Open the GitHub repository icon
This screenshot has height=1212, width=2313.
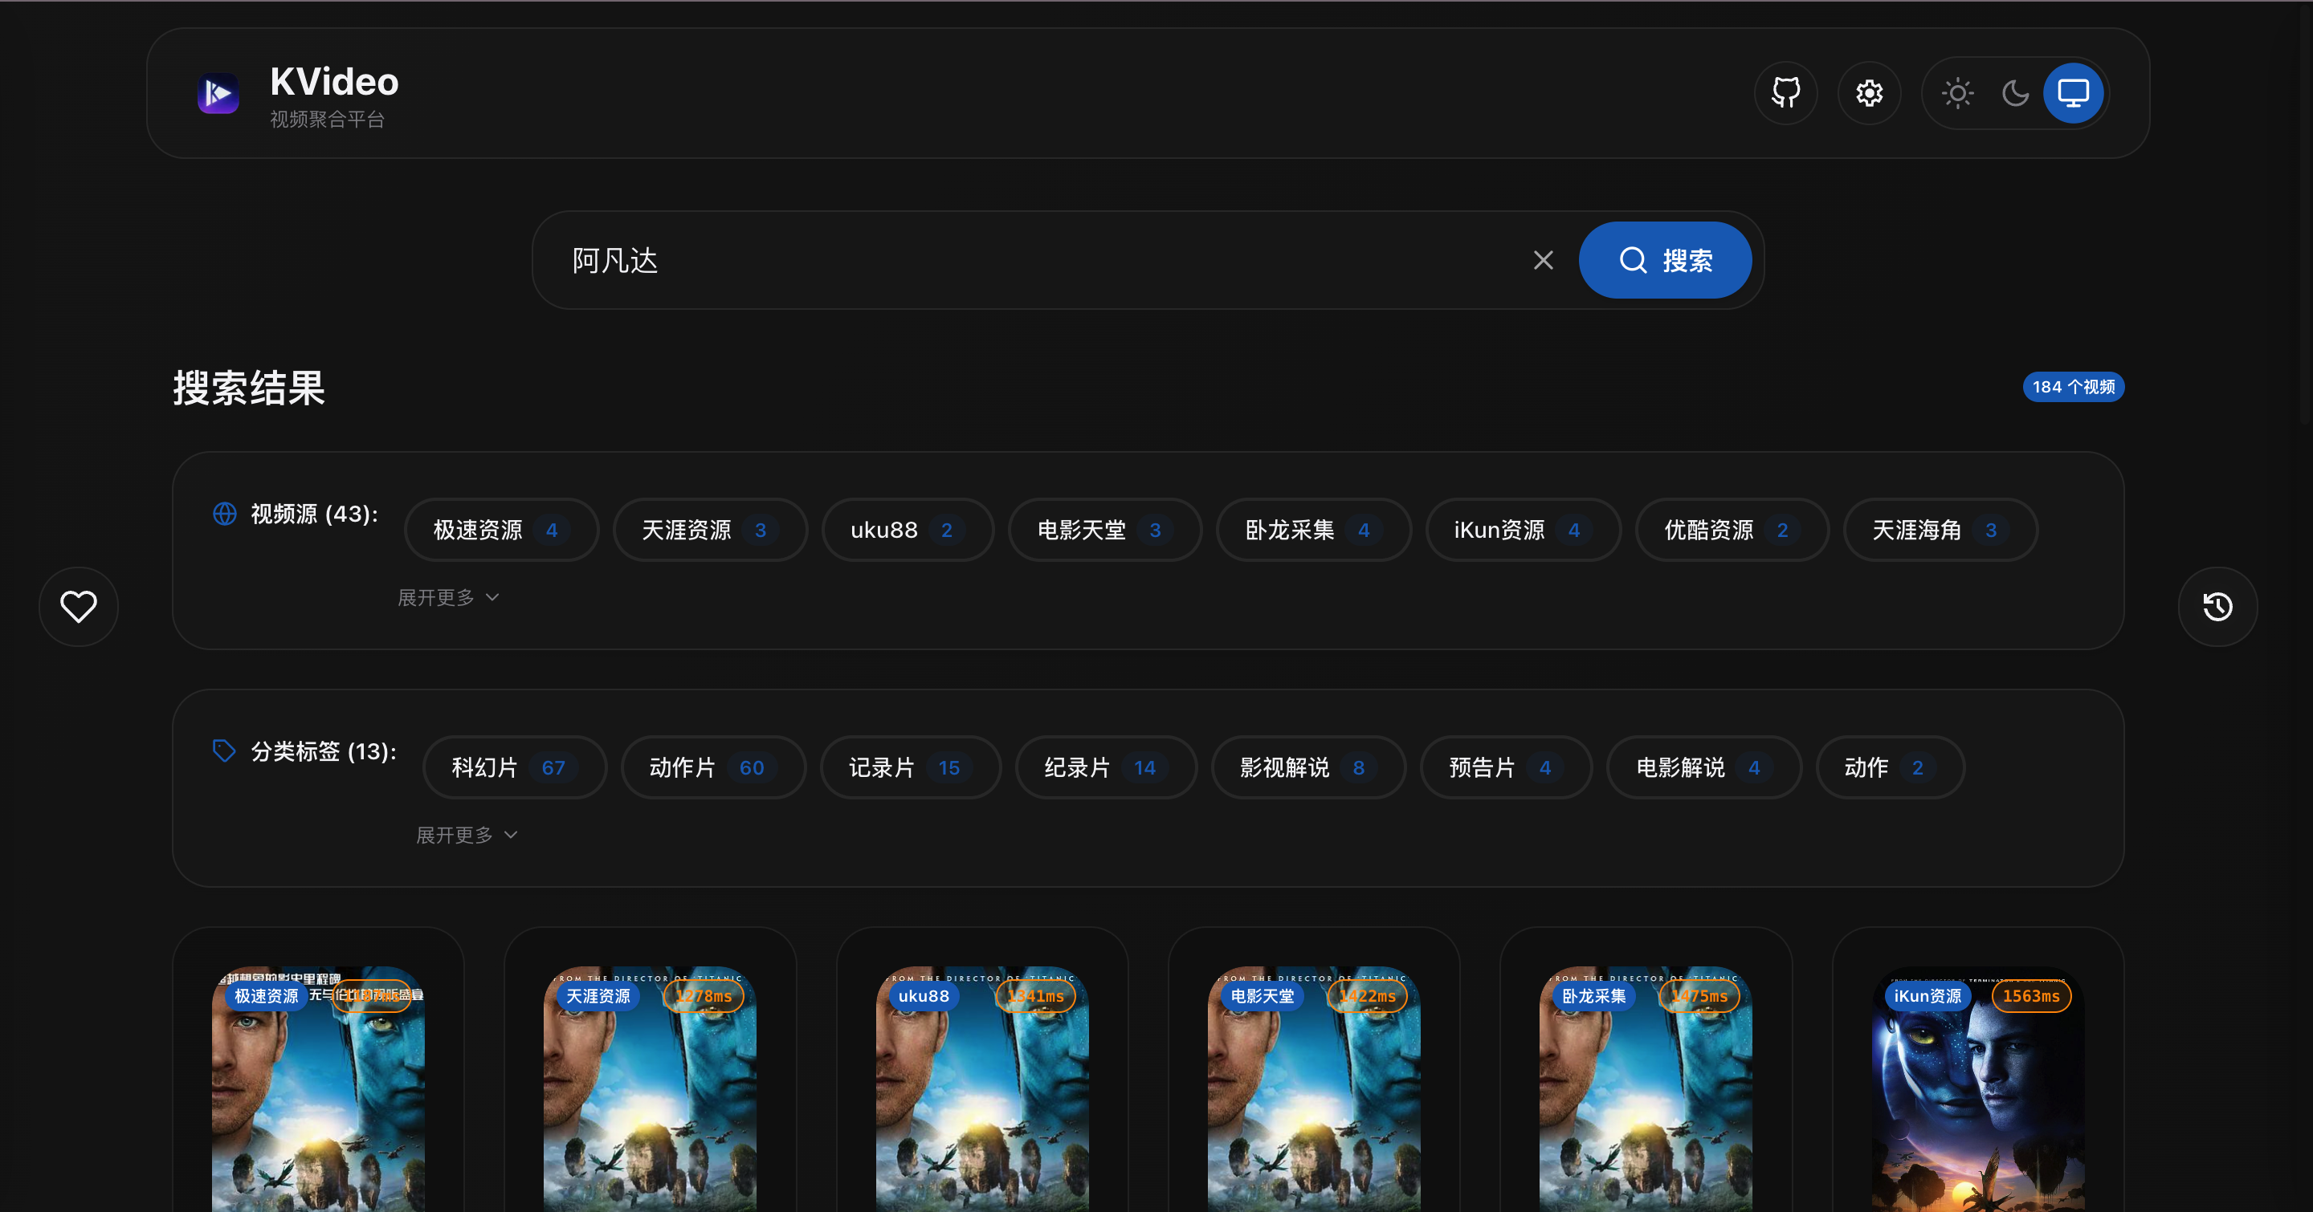point(1785,92)
